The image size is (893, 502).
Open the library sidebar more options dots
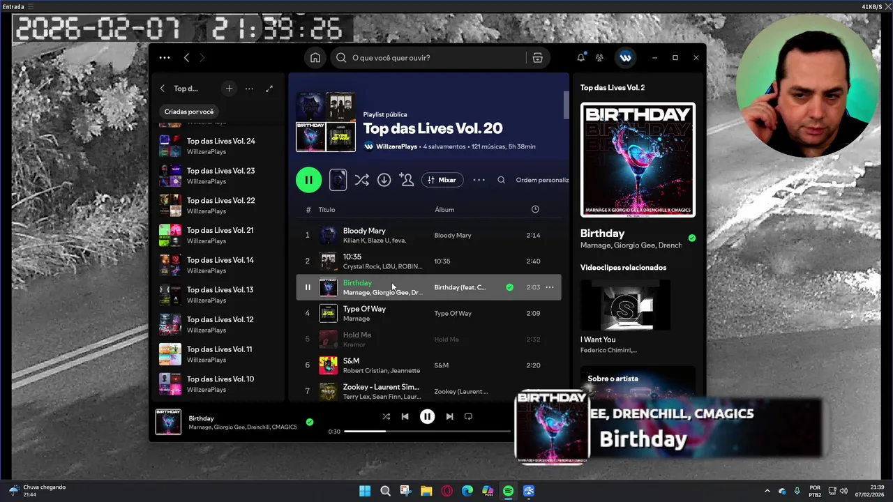(x=249, y=89)
